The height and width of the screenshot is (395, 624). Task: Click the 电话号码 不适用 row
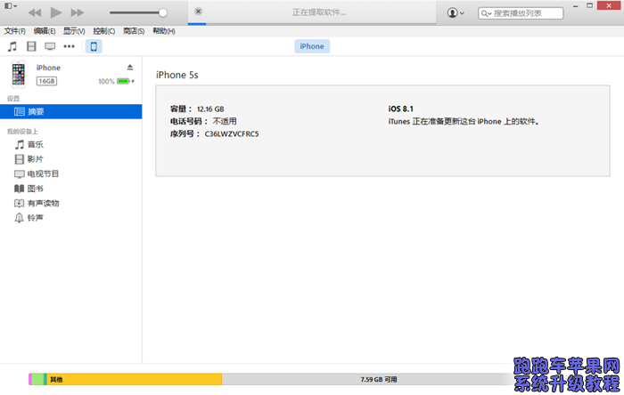point(203,121)
